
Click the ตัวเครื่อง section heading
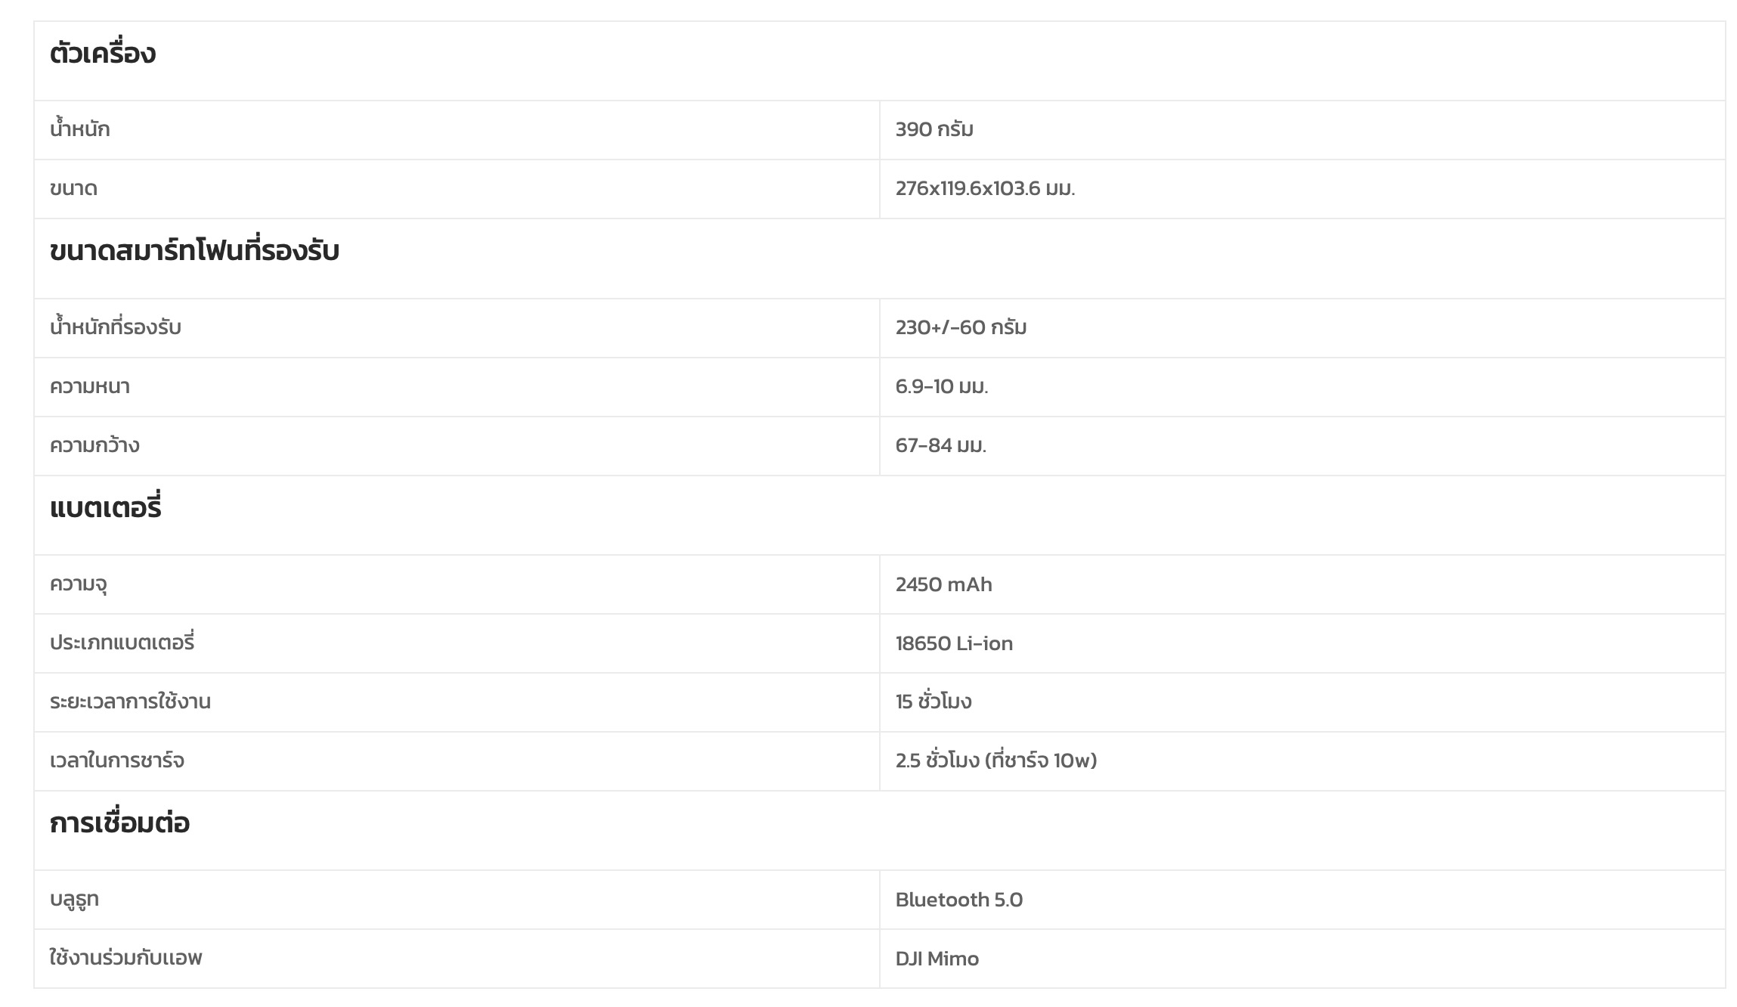(103, 54)
